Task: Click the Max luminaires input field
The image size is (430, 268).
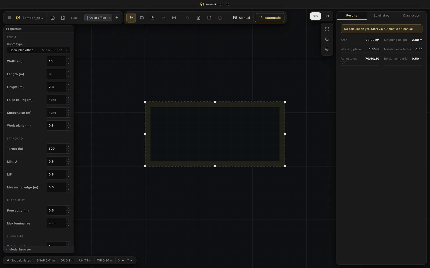Action: (56, 223)
